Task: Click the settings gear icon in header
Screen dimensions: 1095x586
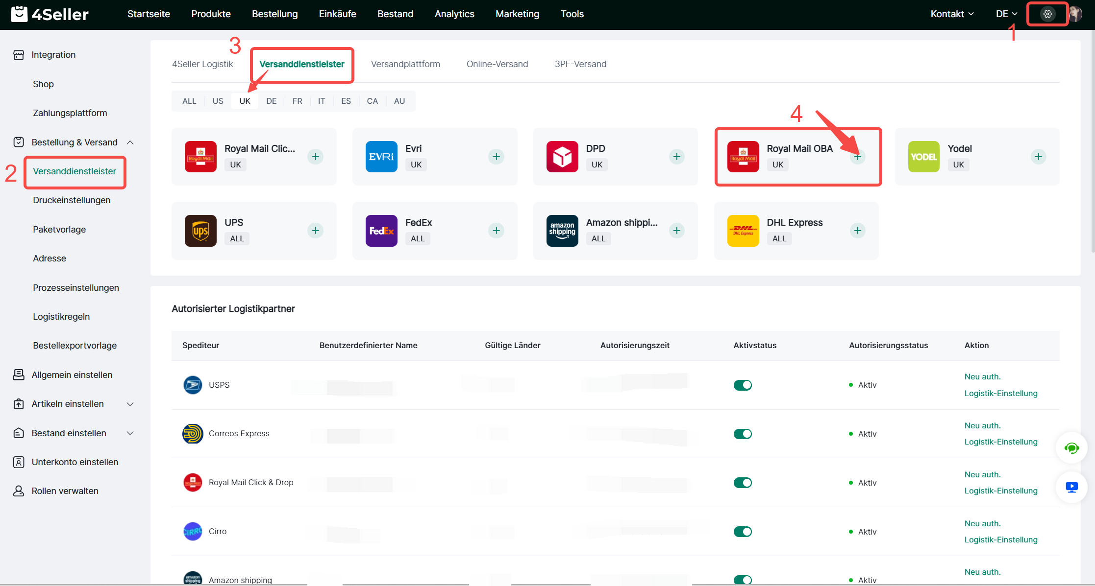Action: coord(1047,14)
